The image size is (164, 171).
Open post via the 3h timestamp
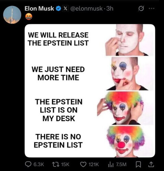(x=110, y=9)
